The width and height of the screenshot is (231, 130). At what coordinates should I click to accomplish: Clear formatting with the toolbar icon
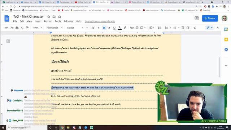[x=195, y=28]
